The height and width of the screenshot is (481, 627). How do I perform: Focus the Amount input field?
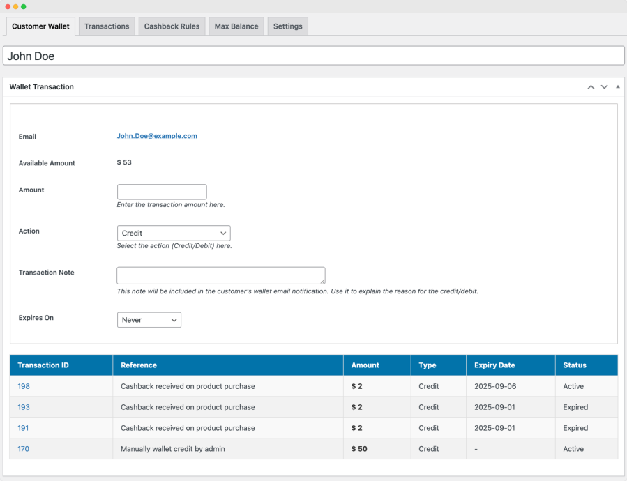click(x=162, y=192)
